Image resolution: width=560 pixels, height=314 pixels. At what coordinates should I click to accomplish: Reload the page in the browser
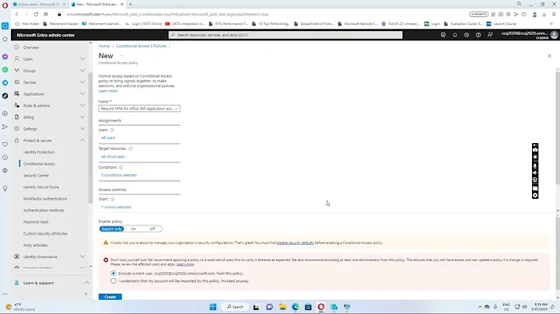tap(36, 14)
